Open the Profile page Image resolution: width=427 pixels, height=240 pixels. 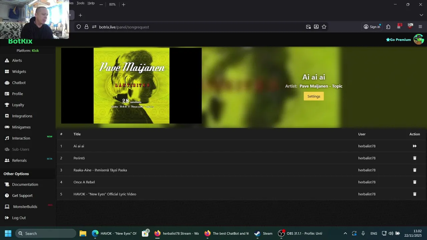pos(17,94)
